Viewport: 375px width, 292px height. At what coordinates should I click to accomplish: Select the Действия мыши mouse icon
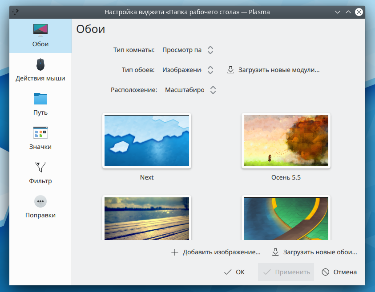click(40, 64)
